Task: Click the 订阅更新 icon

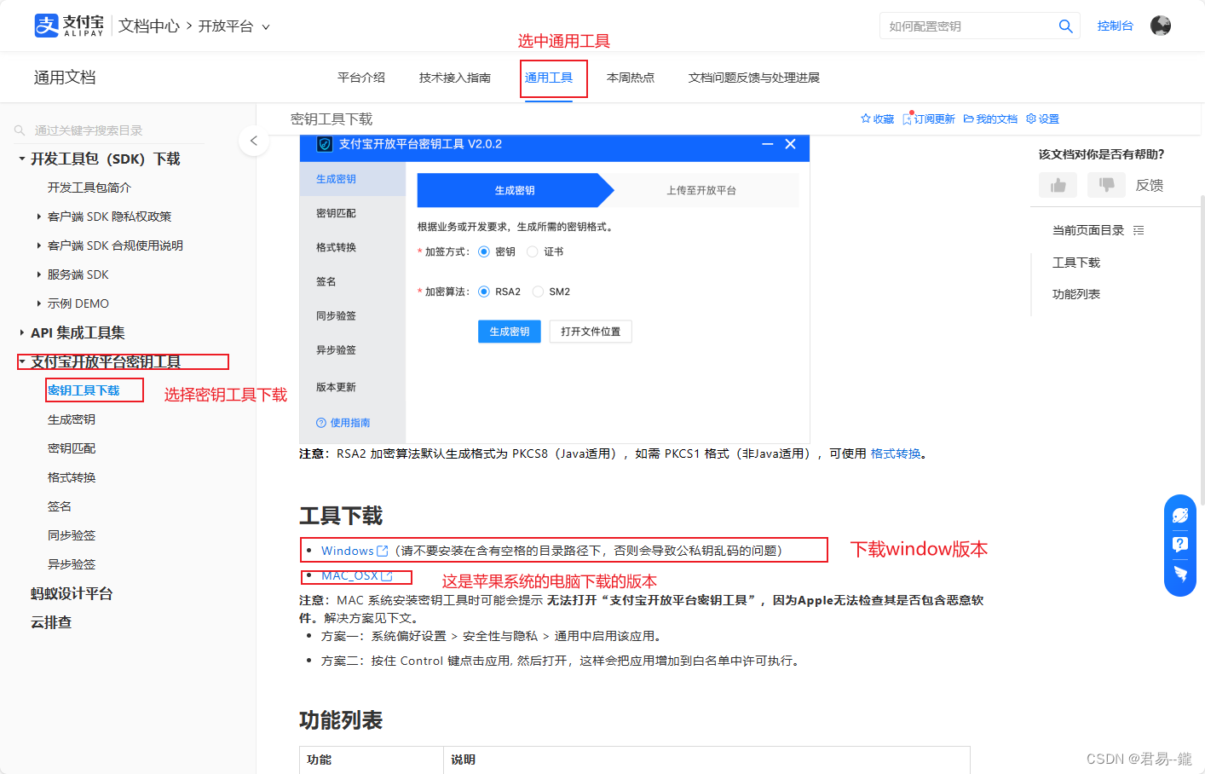Action: [908, 118]
